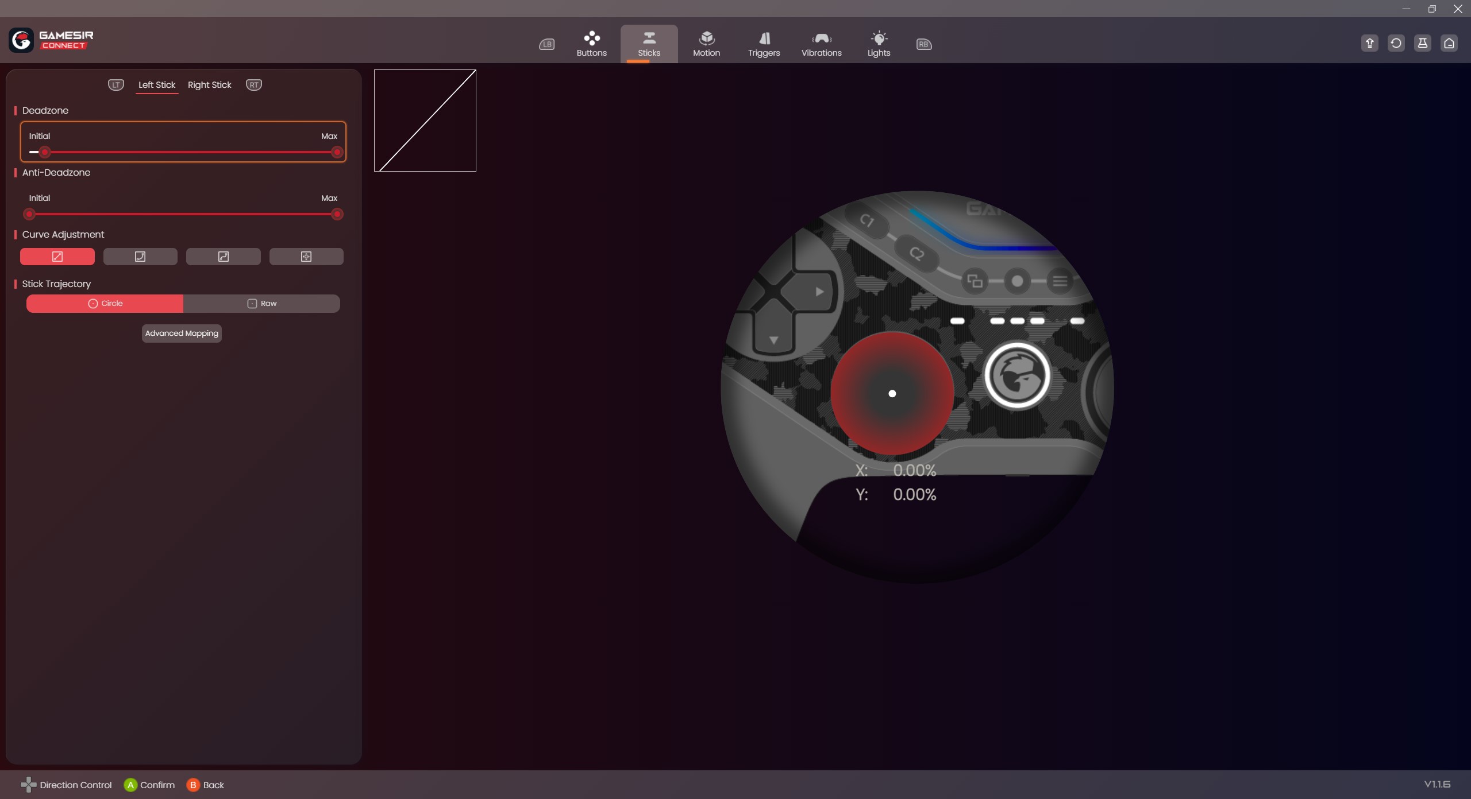This screenshot has width=1471, height=799.
Task: Click the Deadzone Initial slider handle
Action: 45,152
